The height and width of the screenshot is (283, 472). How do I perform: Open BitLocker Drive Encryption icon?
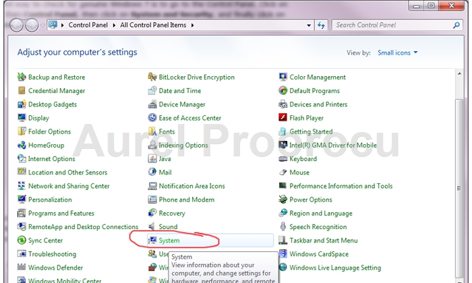[152, 77]
